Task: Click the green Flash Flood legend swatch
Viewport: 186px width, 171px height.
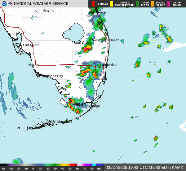Action: 138,4
